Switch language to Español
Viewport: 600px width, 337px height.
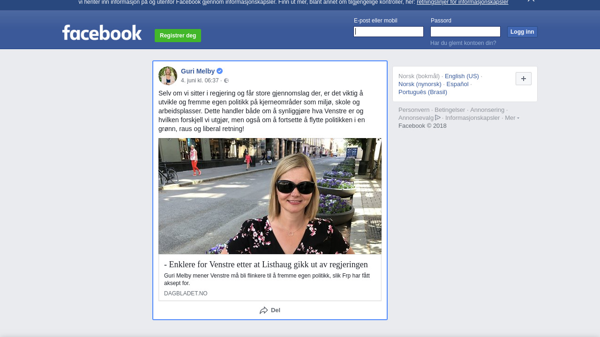(457, 84)
